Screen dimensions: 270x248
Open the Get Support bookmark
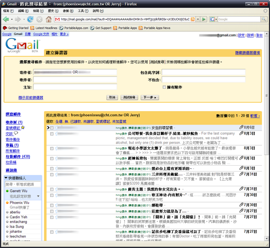(x=101, y=28)
